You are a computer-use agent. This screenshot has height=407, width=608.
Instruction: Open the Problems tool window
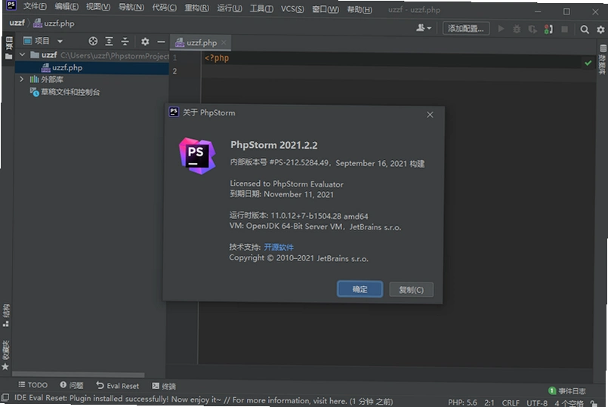coord(72,385)
